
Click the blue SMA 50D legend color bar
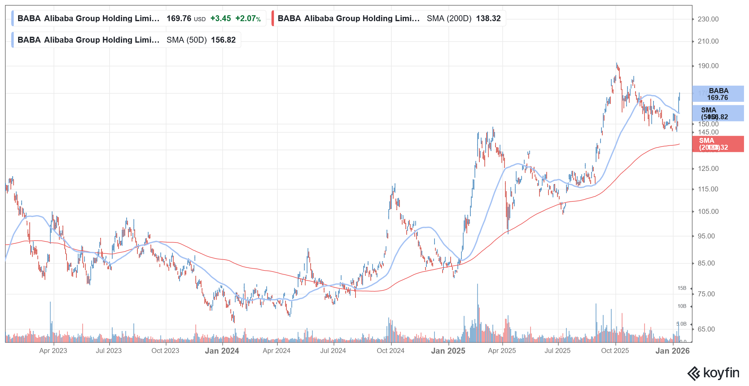tap(12, 40)
